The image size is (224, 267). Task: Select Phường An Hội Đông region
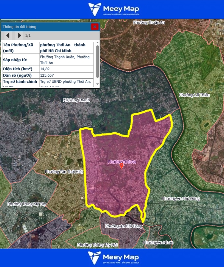pos(124,226)
